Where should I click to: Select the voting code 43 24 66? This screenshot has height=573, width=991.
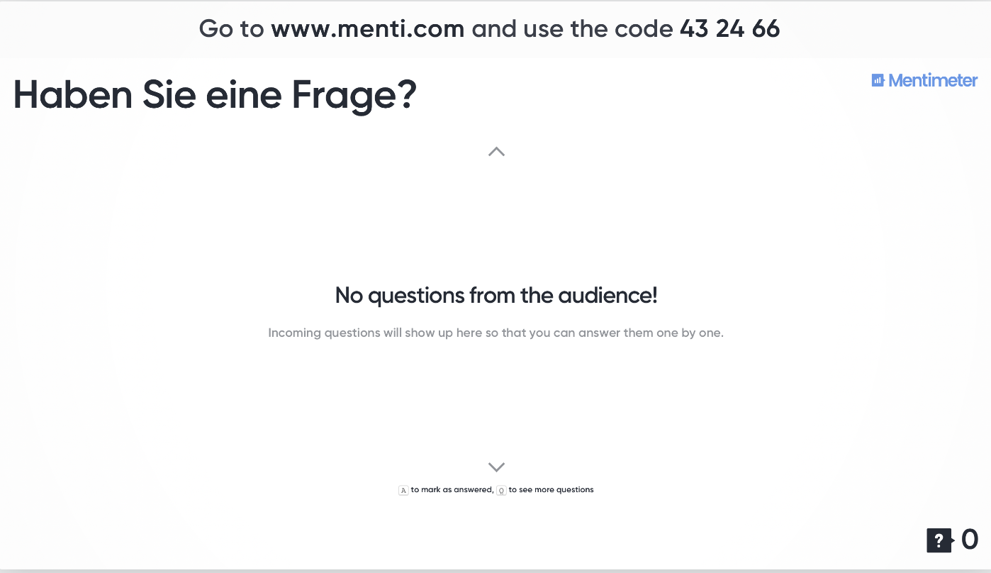click(729, 29)
